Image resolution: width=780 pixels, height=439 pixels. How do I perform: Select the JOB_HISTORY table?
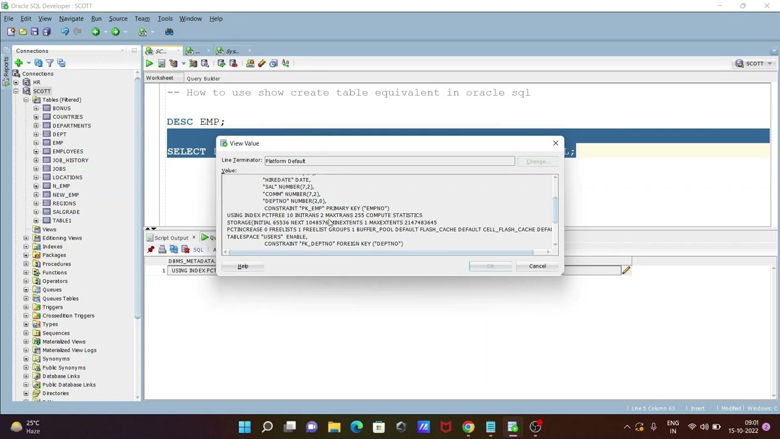pyautogui.click(x=70, y=160)
